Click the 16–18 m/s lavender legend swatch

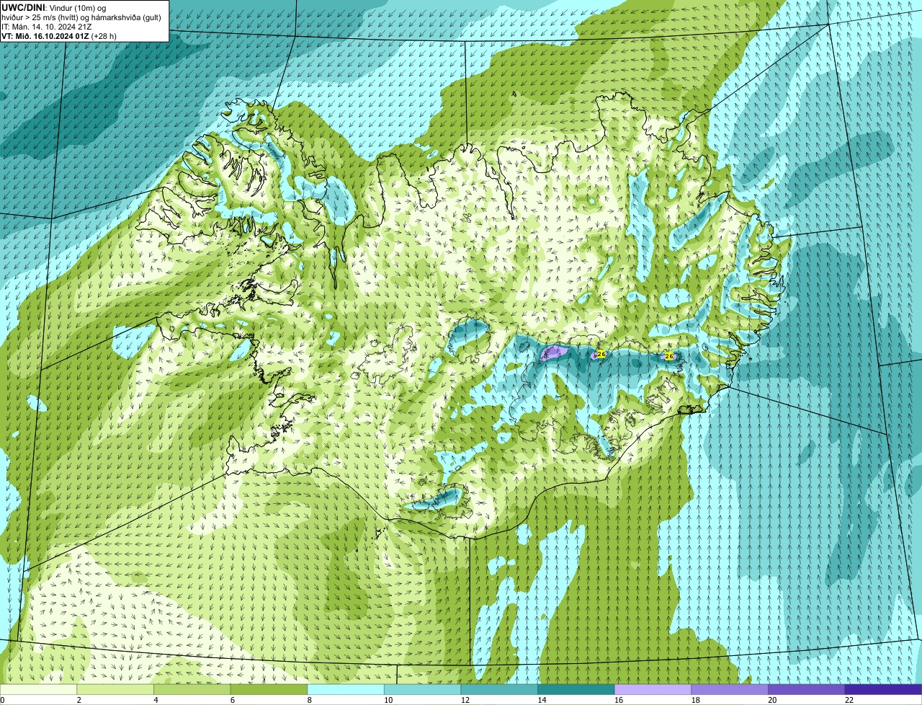pos(653,689)
